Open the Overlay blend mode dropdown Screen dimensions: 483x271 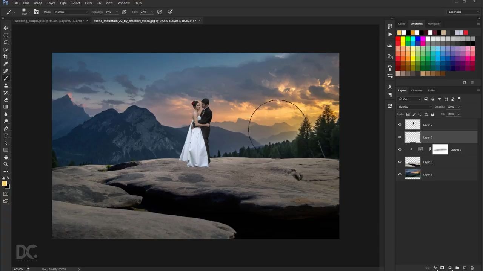415,107
